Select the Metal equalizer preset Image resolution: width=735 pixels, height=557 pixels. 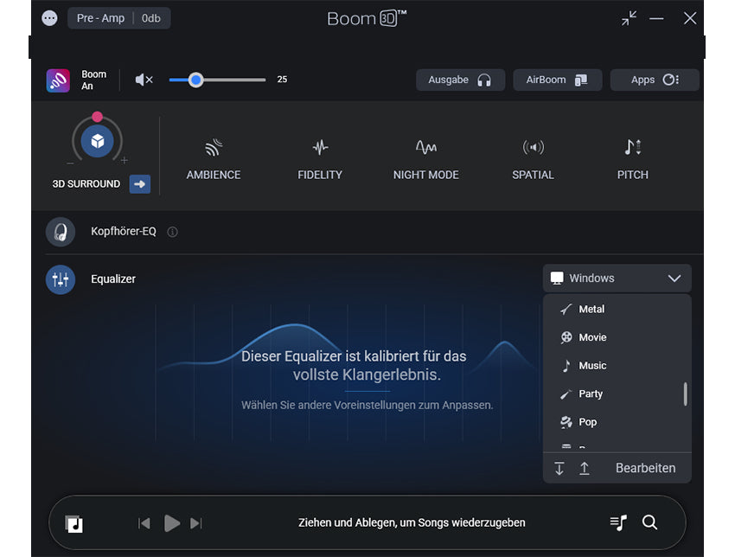(x=617, y=309)
